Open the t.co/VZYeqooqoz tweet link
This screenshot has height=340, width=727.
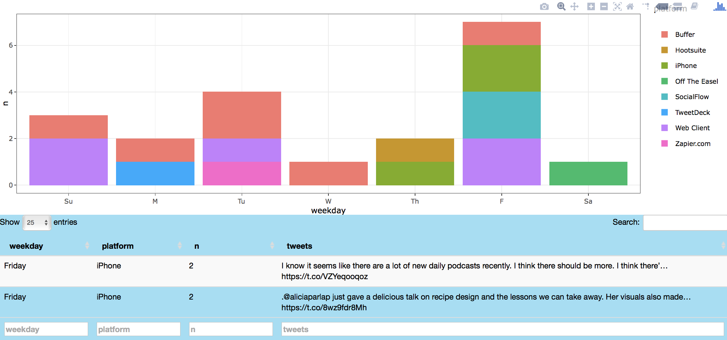(x=324, y=276)
